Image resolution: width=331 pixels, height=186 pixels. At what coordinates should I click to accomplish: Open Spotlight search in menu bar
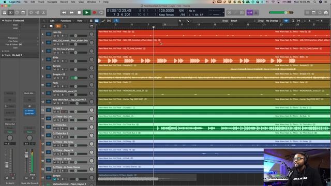314,2
